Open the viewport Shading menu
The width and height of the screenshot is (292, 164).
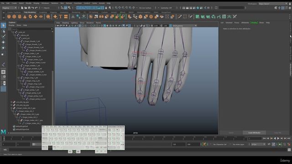(65, 23)
